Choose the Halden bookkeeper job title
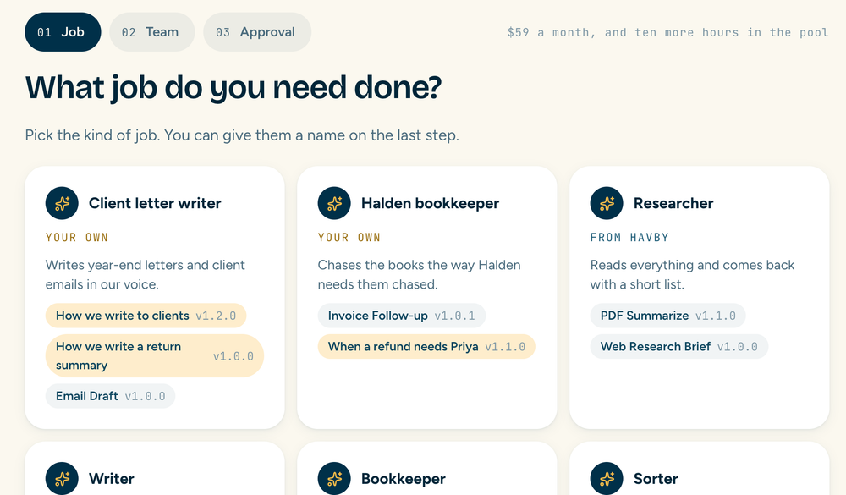The image size is (846, 495). (x=430, y=204)
